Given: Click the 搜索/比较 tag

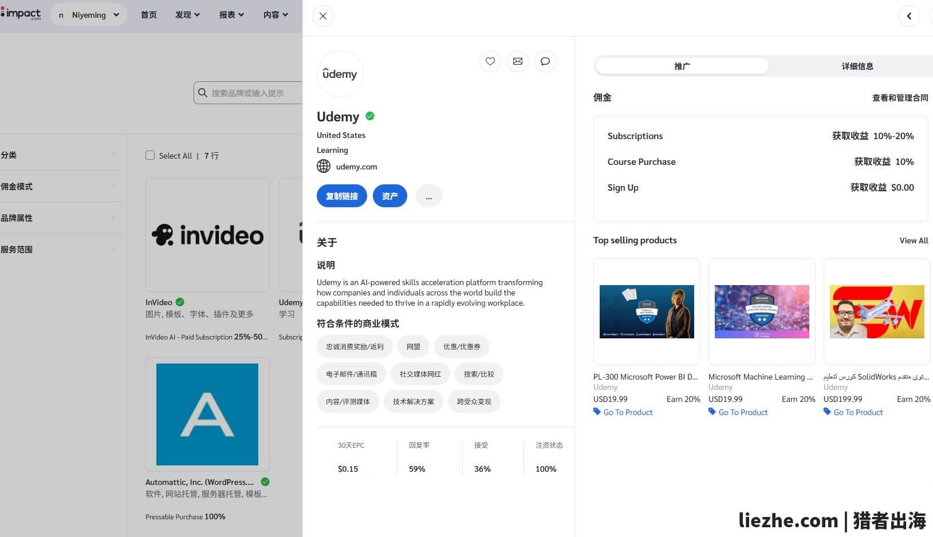Looking at the screenshot, I should pyautogui.click(x=479, y=374).
